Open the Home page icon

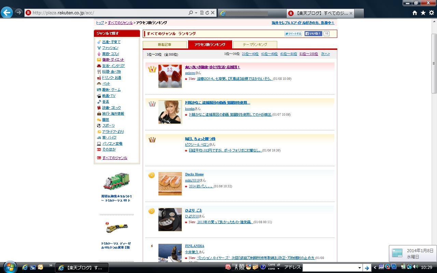tap(414, 13)
